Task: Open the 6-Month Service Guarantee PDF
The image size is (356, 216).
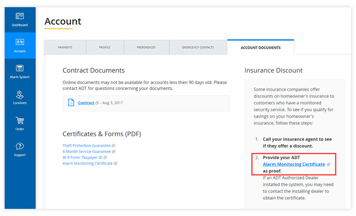Action: pyautogui.click(x=87, y=152)
